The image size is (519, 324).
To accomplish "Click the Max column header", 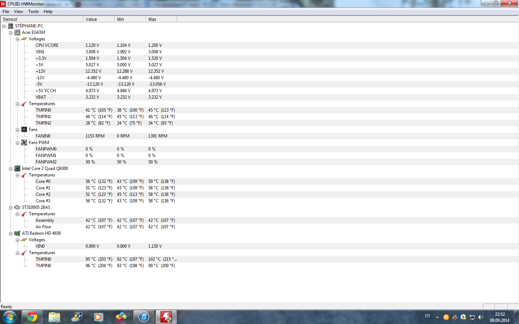I will click(161, 19).
